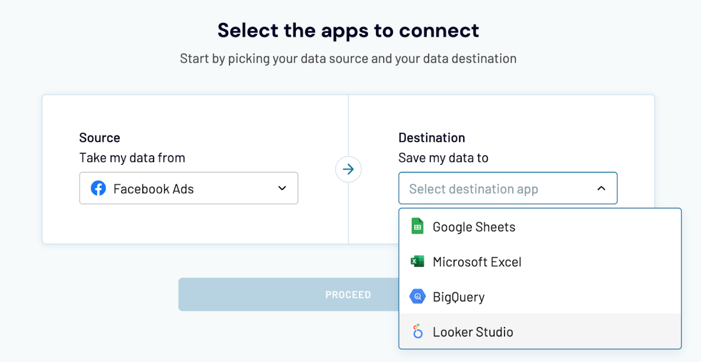Screen dimensions: 701x362
Task: Click the BigQuery hexagon icon
Action: 417,296
